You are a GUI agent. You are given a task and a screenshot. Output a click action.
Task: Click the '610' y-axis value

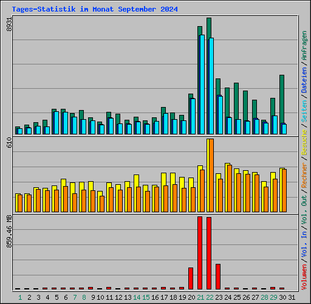(9, 142)
